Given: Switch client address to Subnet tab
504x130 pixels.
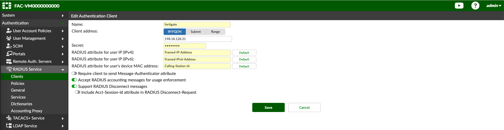Looking at the screenshot, I should 195,32.
